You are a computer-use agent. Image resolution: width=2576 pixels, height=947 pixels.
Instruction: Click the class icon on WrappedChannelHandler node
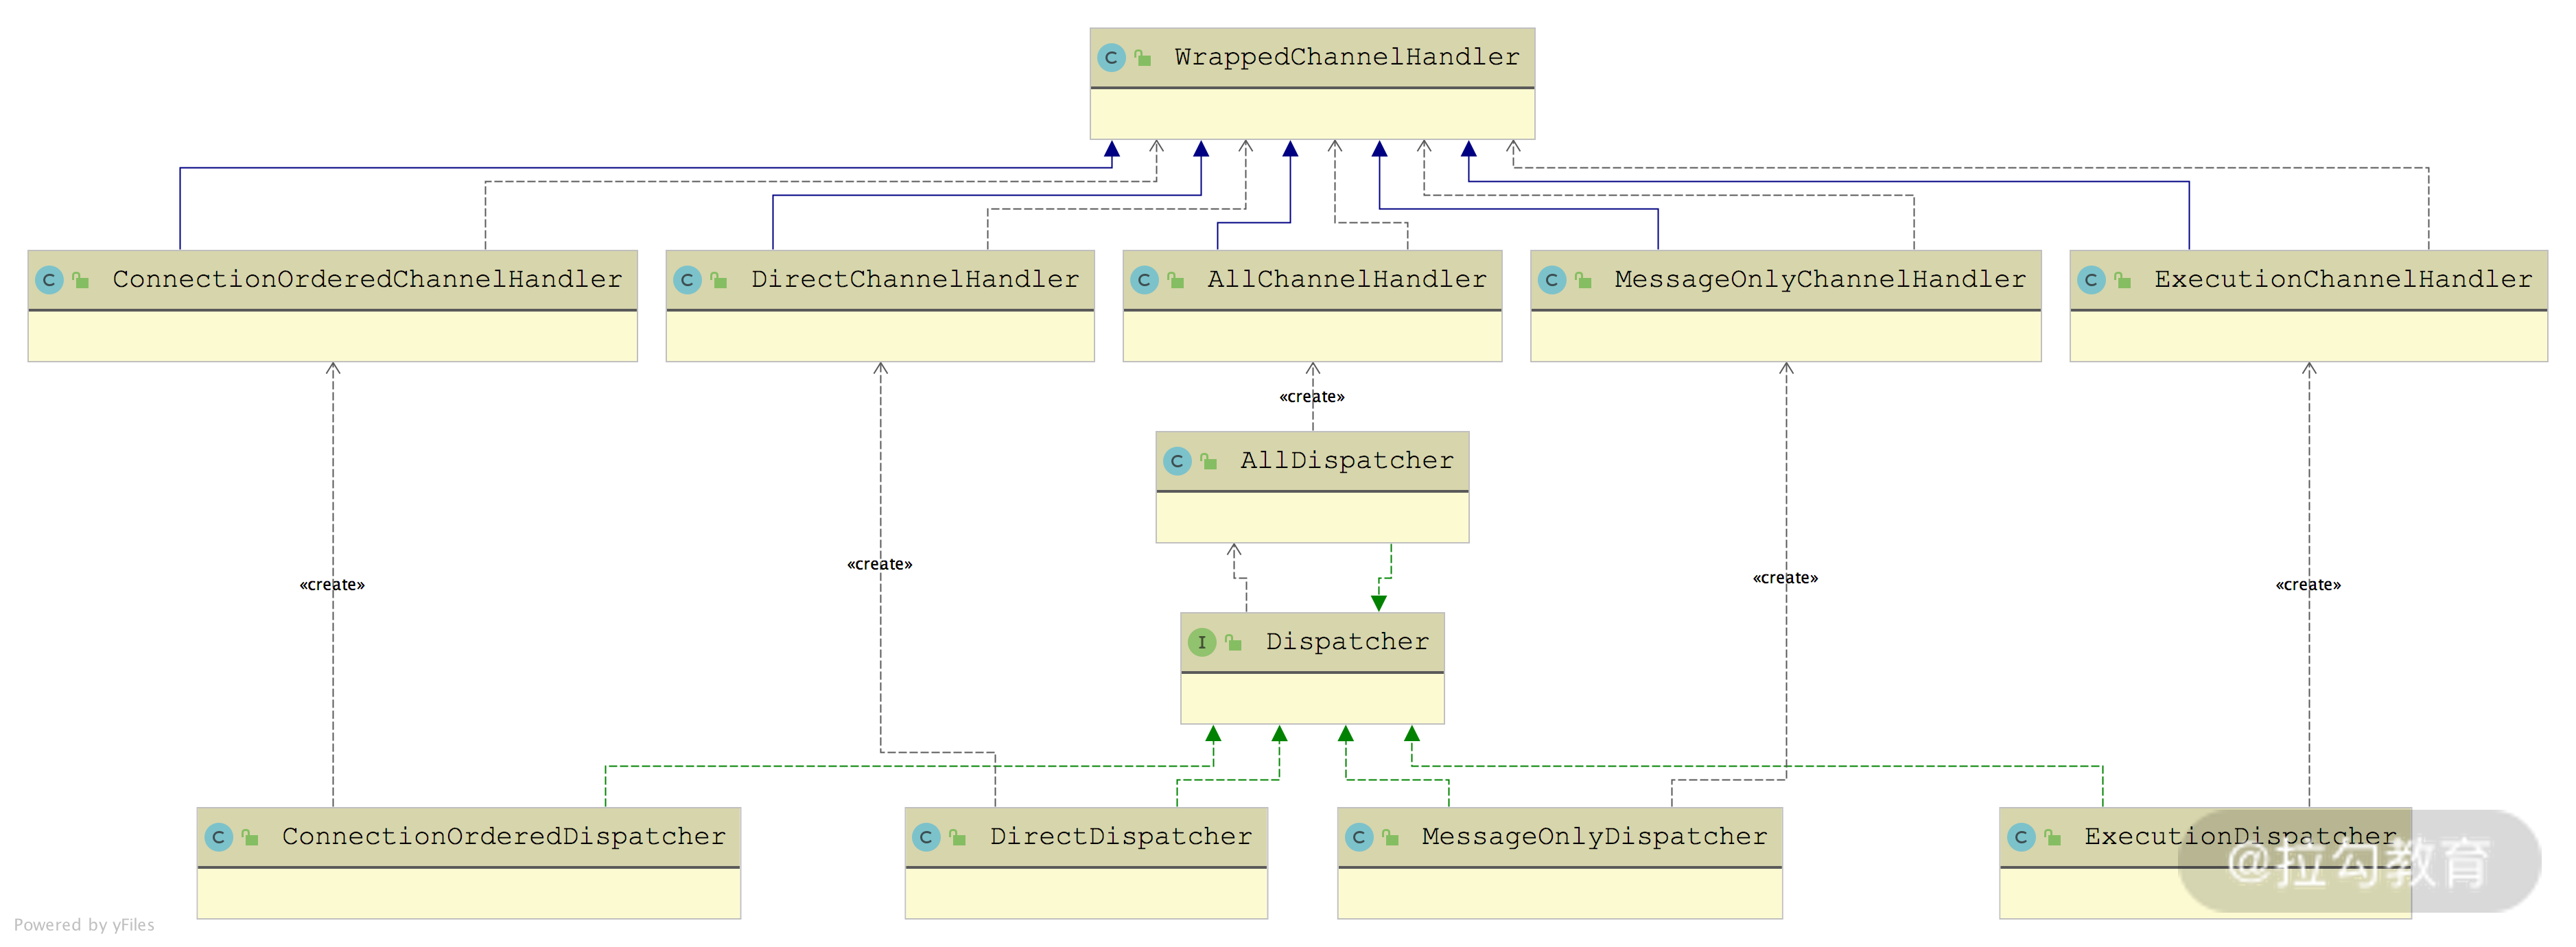click(x=1111, y=58)
